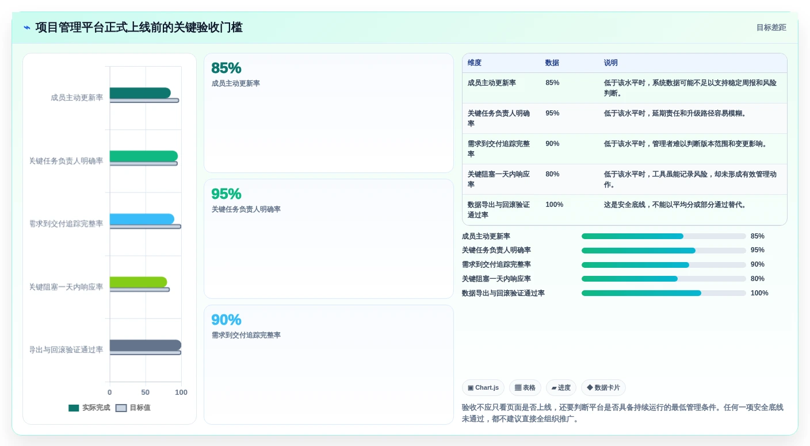Open the 90% 需求到交付追踪完整率 card

[328, 364]
